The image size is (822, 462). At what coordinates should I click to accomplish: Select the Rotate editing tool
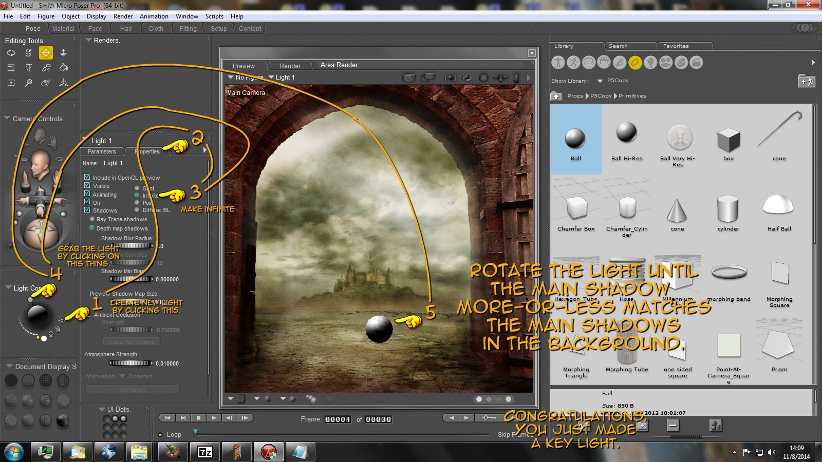(x=11, y=52)
